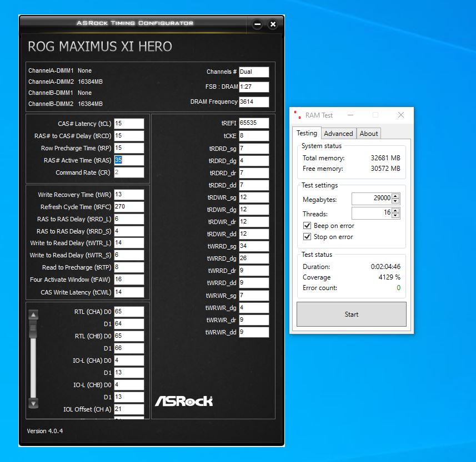
Task: Click the Total memory value 32681 MB
Action: (385, 158)
